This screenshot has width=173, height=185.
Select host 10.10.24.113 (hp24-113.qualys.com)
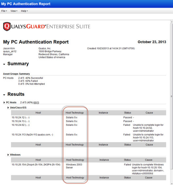(32, 134)
